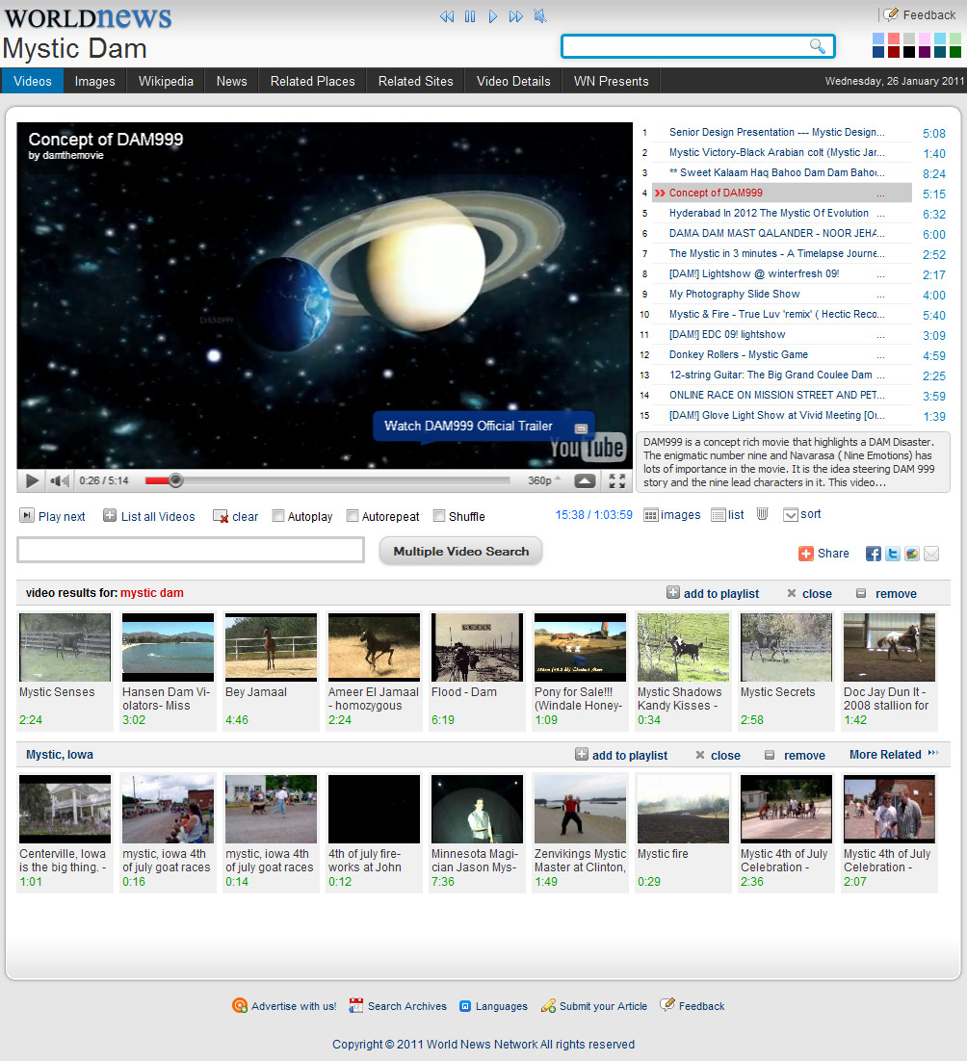Screen dimensions: 967x1061
Task: Share on Twitter icon
Action: click(893, 554)
